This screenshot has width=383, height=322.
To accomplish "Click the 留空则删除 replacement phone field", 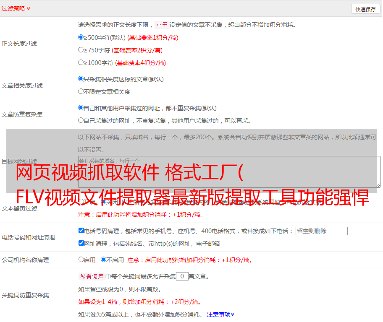I will tap(321, 231).
